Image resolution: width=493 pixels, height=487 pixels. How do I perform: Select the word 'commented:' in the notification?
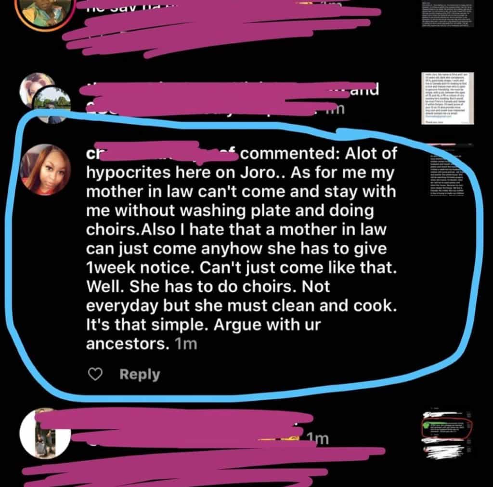click(288, 154)
